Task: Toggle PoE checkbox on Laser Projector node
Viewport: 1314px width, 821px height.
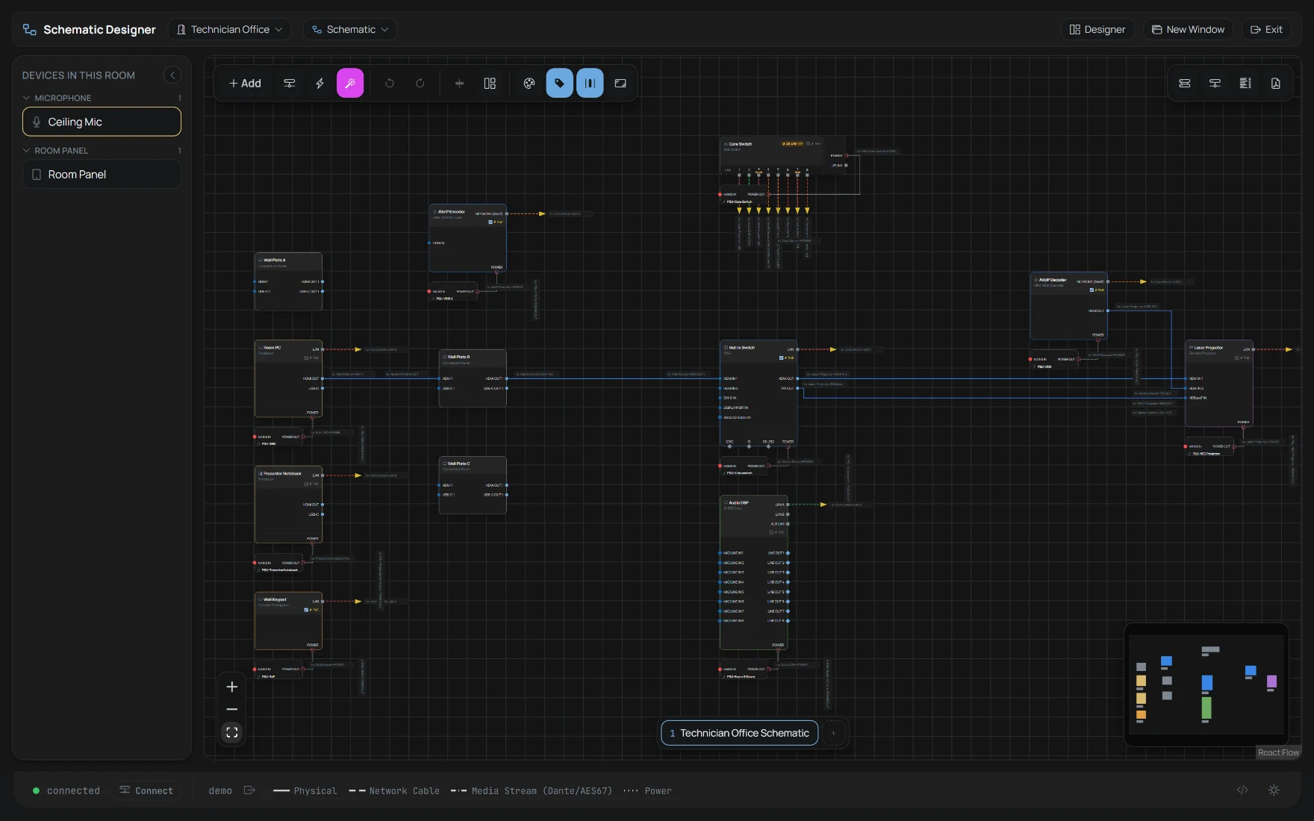Action: 1237,358
